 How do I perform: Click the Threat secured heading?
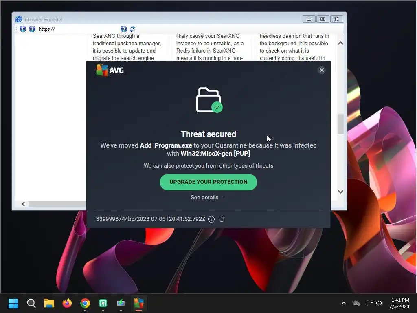208,134
